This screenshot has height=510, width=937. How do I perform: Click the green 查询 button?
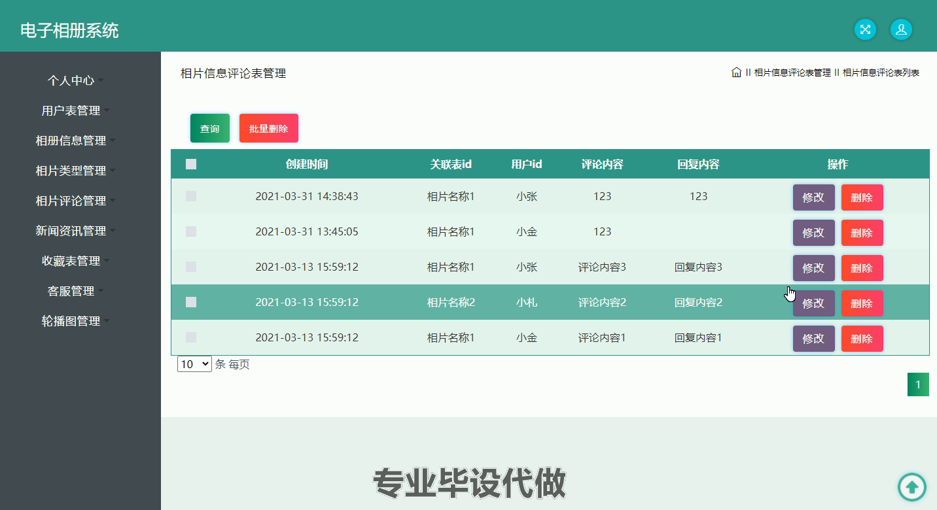click(210, 128)
